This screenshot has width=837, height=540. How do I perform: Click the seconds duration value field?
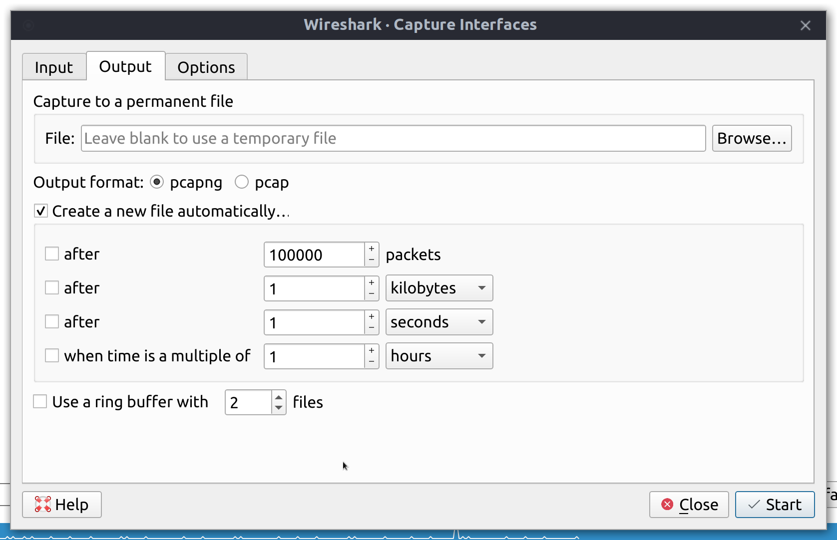(315, 322)
